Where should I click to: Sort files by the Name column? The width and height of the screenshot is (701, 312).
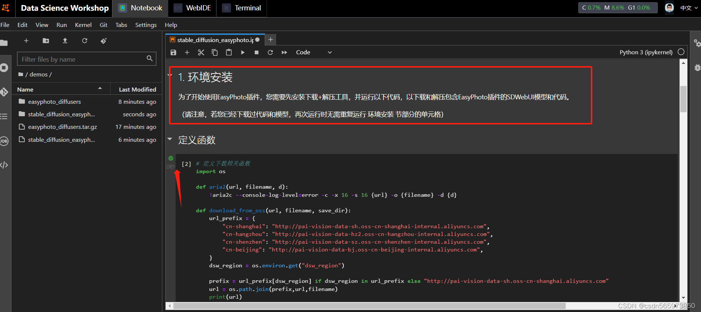point(61,89)
